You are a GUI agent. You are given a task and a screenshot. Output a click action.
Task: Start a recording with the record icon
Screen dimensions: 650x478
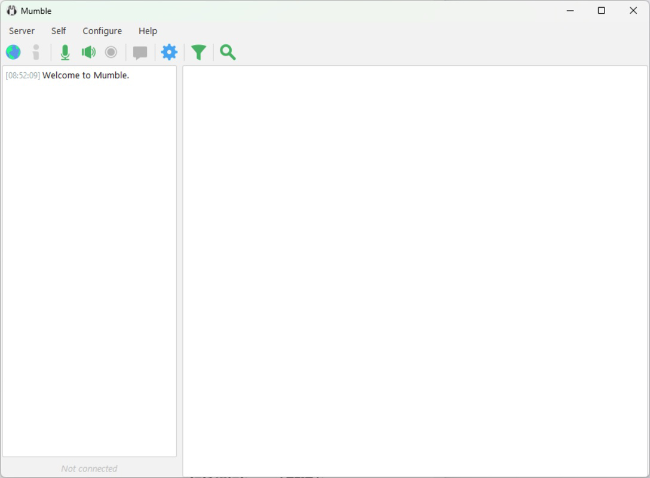111,52
